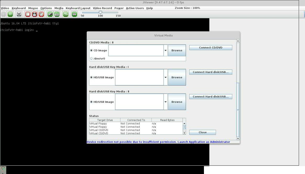Viewport: 305px width, 174px height.
Task: Open the CD Image path dropdown
Action: tap(165, 50)
